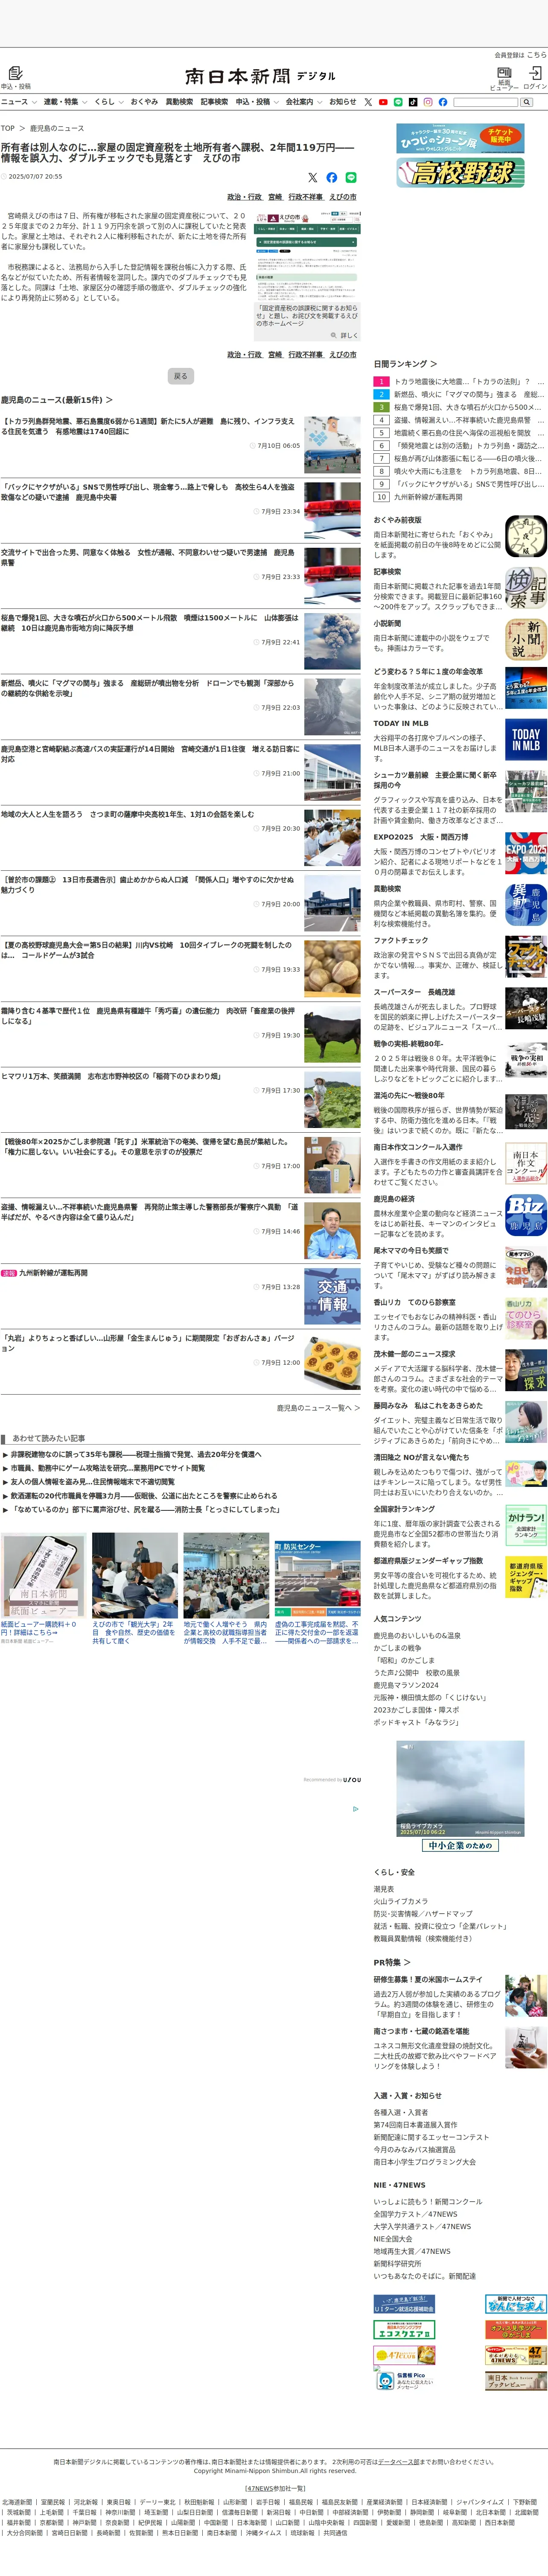Click the search magnifier button
The width and height of the screenshot is (548, 2576).
tap(526, 102)
